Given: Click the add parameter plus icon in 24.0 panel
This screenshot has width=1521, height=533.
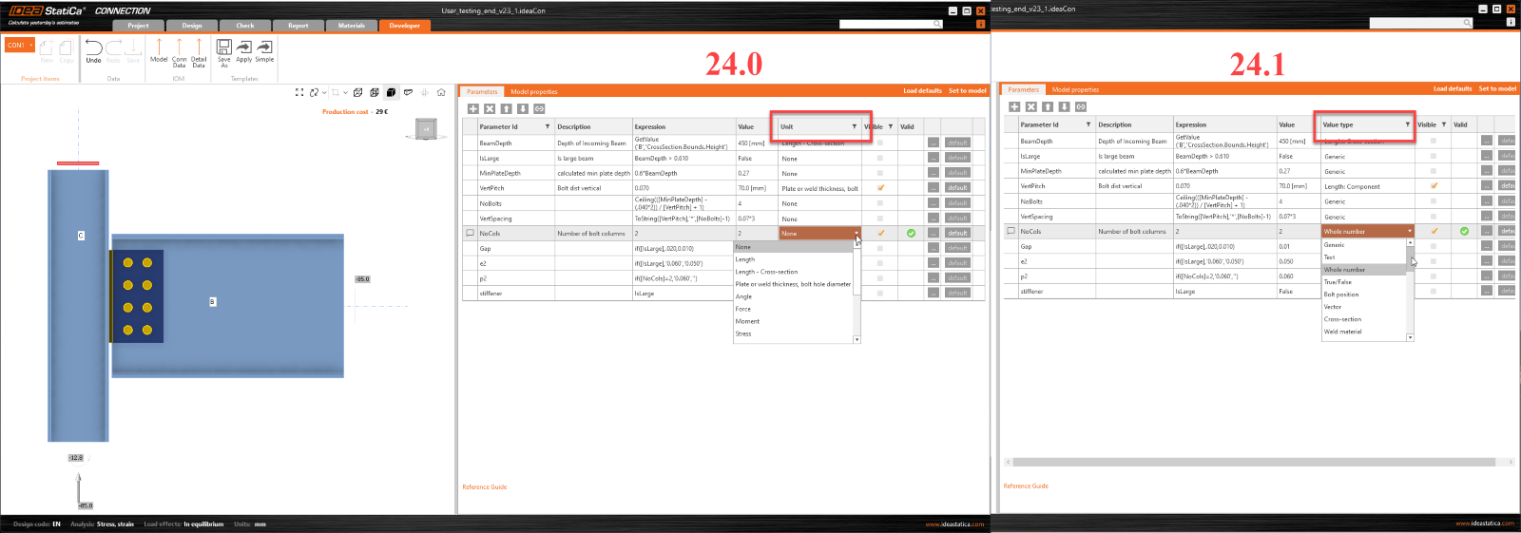Looking at the screenshot, I should 472,109.
